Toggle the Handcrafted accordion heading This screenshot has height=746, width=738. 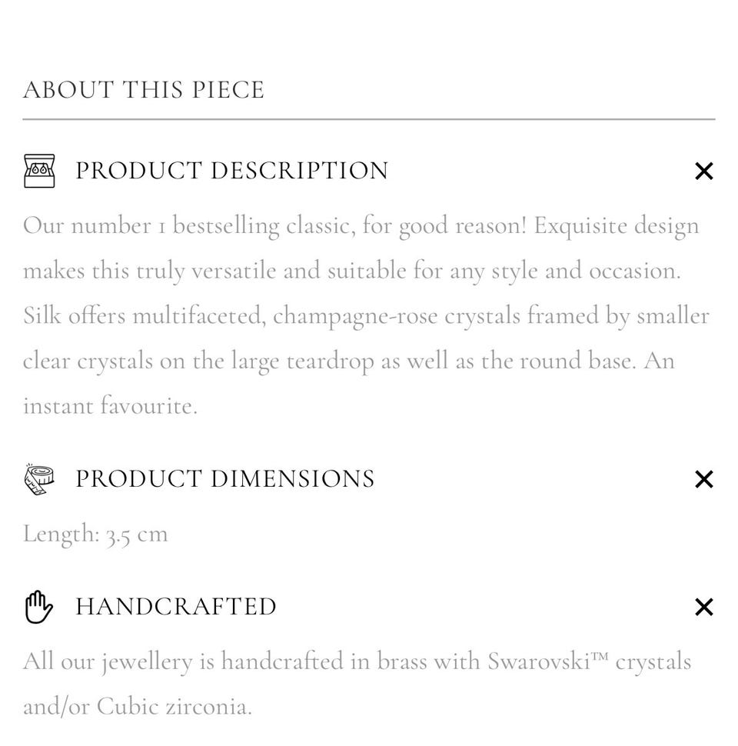click(x=176, y=607)
